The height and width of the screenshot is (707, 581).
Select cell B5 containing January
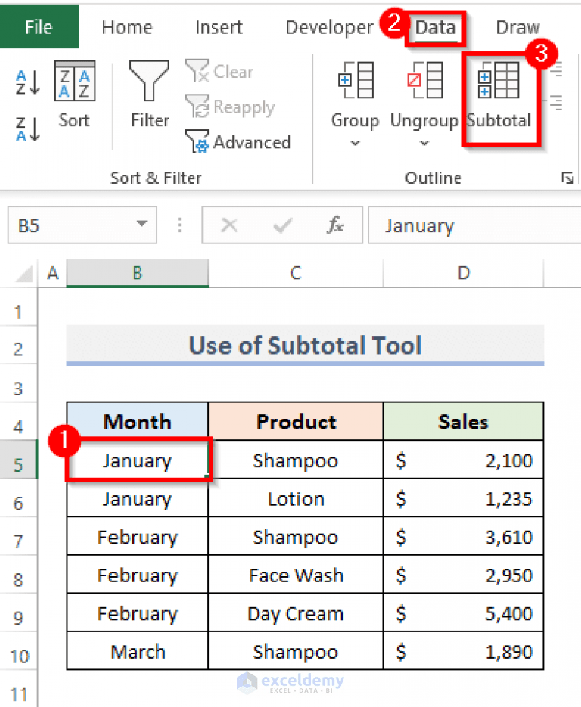point(137,460)
